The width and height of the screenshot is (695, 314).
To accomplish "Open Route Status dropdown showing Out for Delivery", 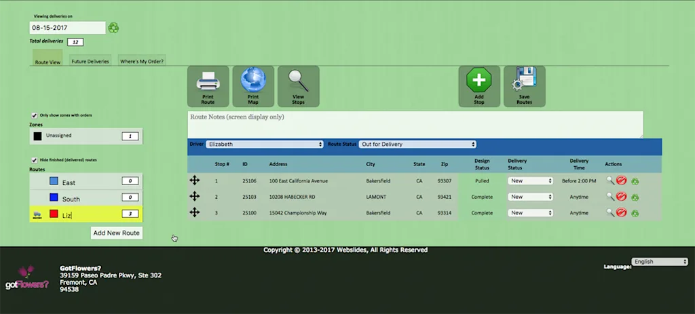I will pyautogui.click(x=417, y=144).
